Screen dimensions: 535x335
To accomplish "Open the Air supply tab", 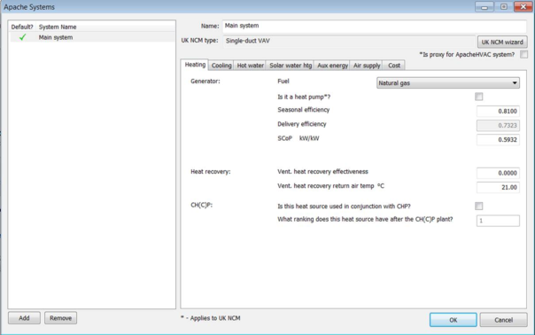I will tap(367, 66).
